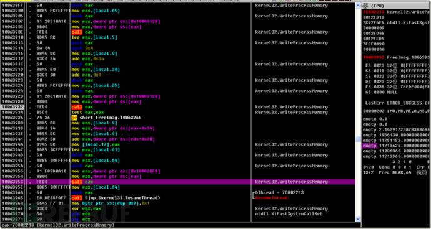
Task: Click the pop edx instruction
Action: pos(81,214)
